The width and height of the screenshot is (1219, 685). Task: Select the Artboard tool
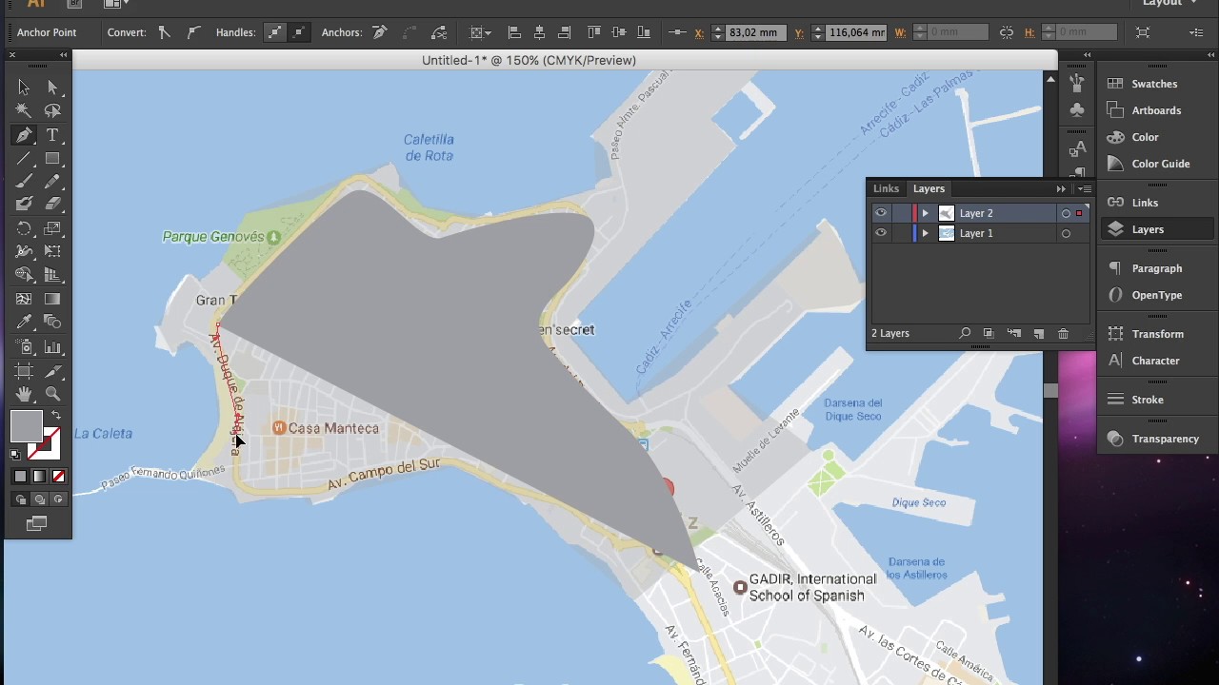click(x=24, y=370)
